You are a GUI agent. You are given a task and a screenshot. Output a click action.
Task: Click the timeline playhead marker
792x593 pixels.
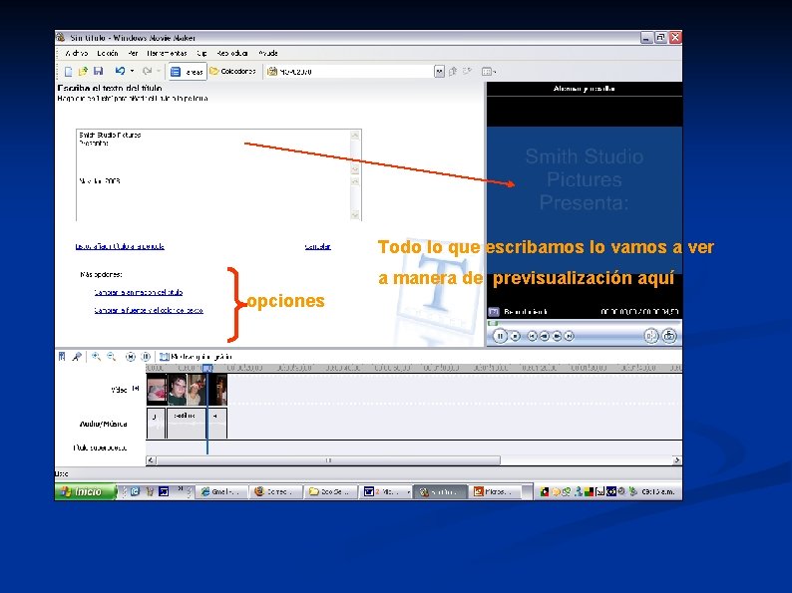point(207,369)
